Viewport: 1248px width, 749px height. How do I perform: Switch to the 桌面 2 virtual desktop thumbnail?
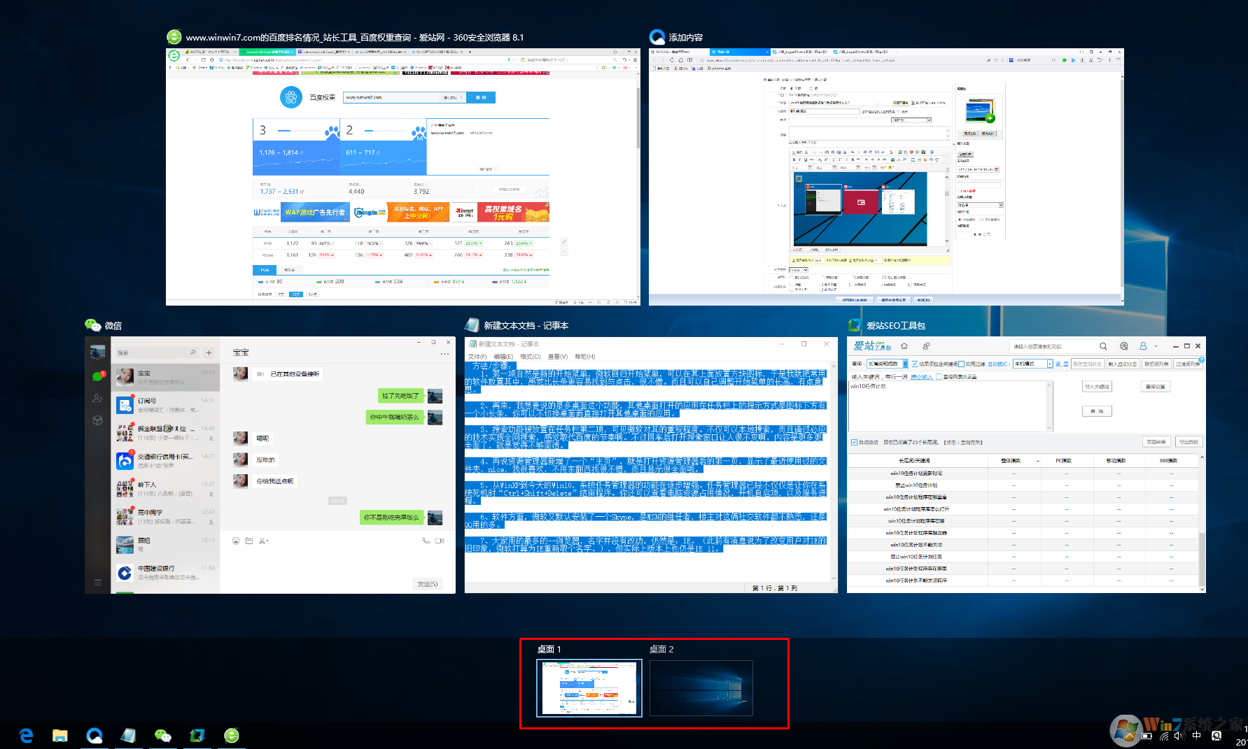(701, 687)
